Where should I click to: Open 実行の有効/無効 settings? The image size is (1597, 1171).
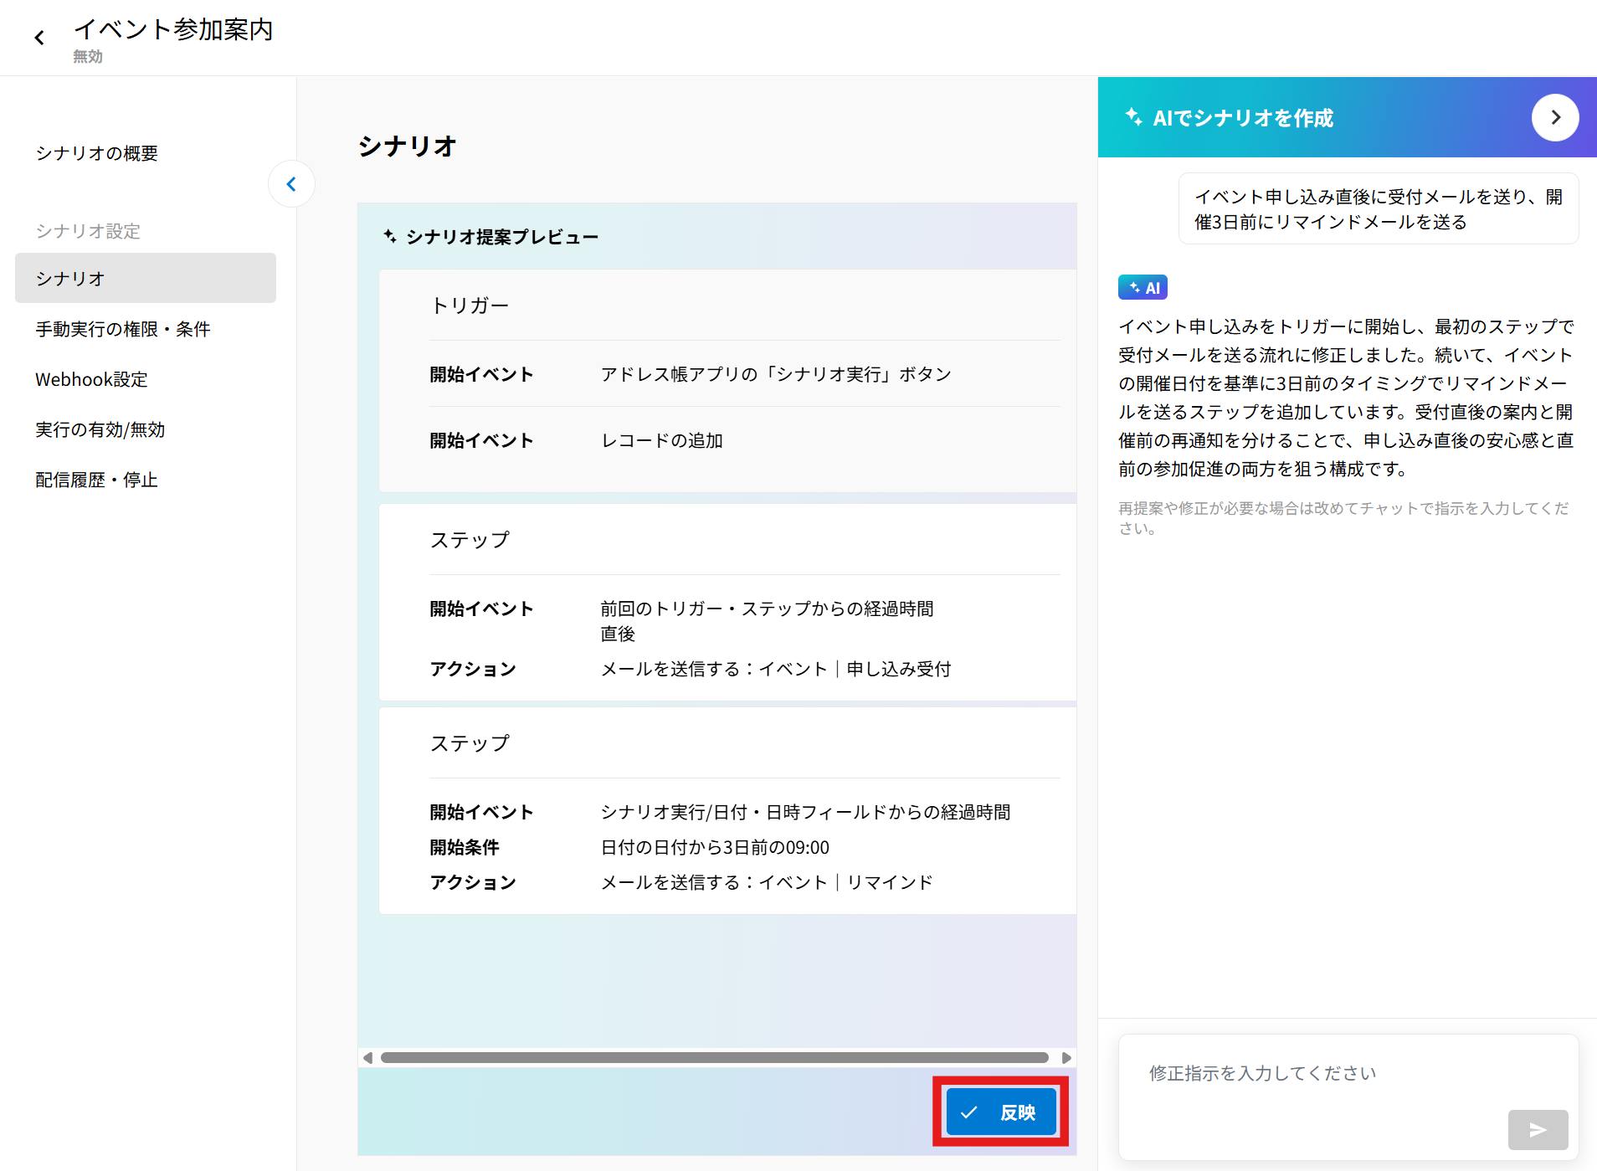click(100, 429)
